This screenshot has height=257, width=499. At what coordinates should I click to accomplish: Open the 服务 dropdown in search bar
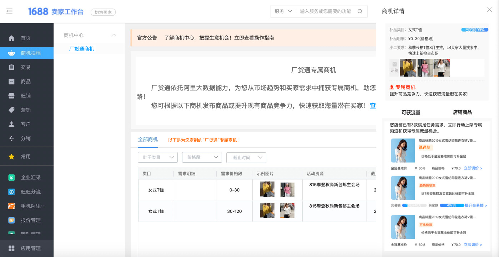tap(283, 11)
